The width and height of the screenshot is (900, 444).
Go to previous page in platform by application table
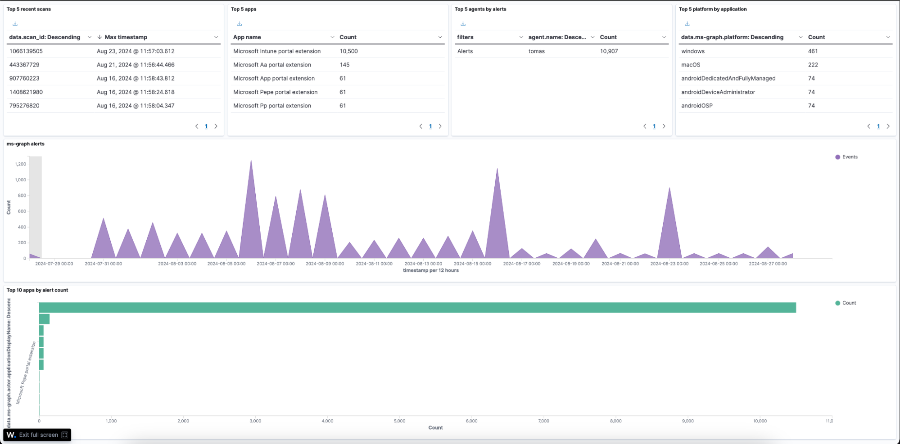(x=868, y=126)
